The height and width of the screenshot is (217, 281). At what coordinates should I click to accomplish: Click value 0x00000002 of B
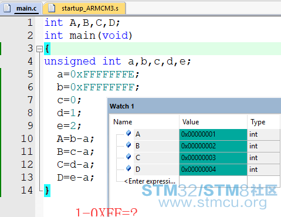pyautogui.click(x=213, y=146)
